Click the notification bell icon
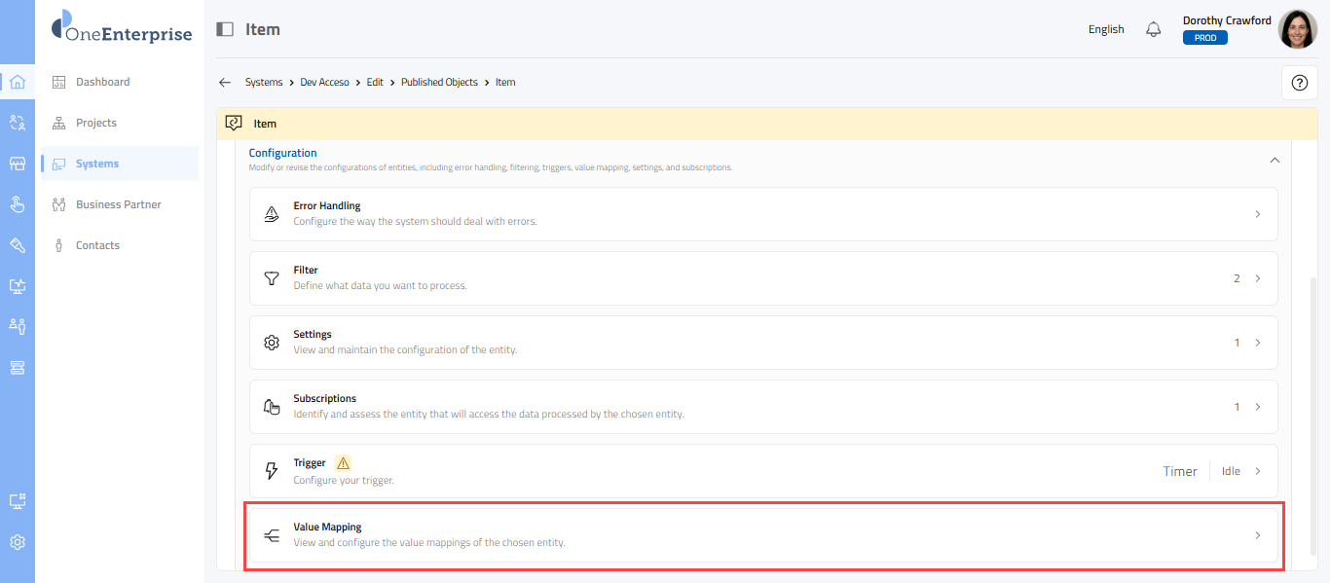Viewport: 1330px width, 583px height. (x=1154, y=29)
